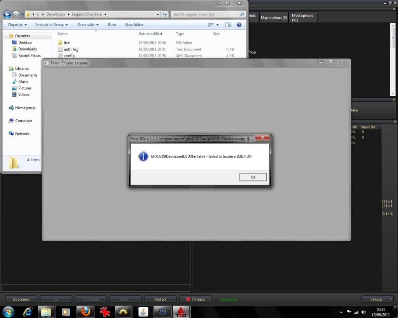Click Burn in the Explorer toolbar
The image size is (398, 318).
112,24
